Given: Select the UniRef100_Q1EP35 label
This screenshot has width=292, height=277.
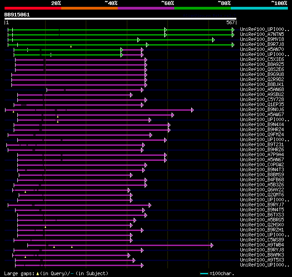Looking at the screenshot, I should tap(262, 105).
